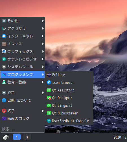The image size is (127, 142).
Task: Click the Icon Browser blue icon
Action: 49,82
